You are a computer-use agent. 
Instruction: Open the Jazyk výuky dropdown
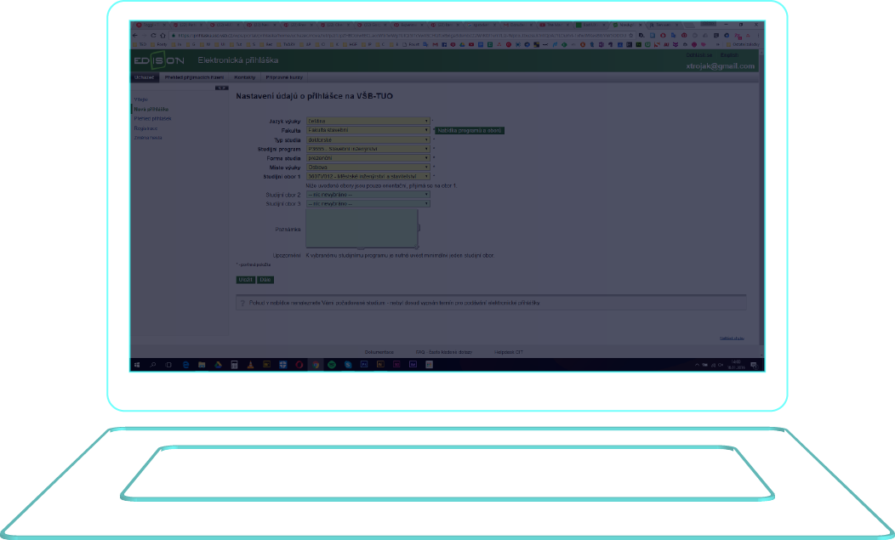[368, 121]
